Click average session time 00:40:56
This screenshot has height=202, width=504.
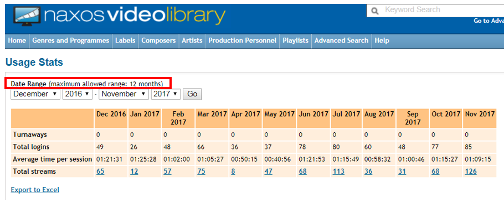277,159
